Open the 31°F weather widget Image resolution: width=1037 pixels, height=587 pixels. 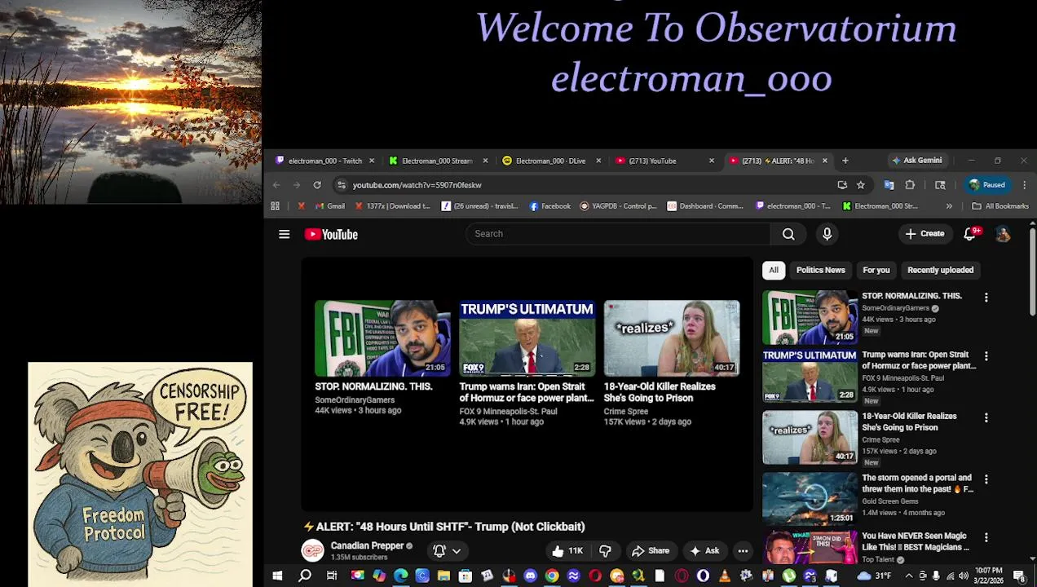pos(874,576)
